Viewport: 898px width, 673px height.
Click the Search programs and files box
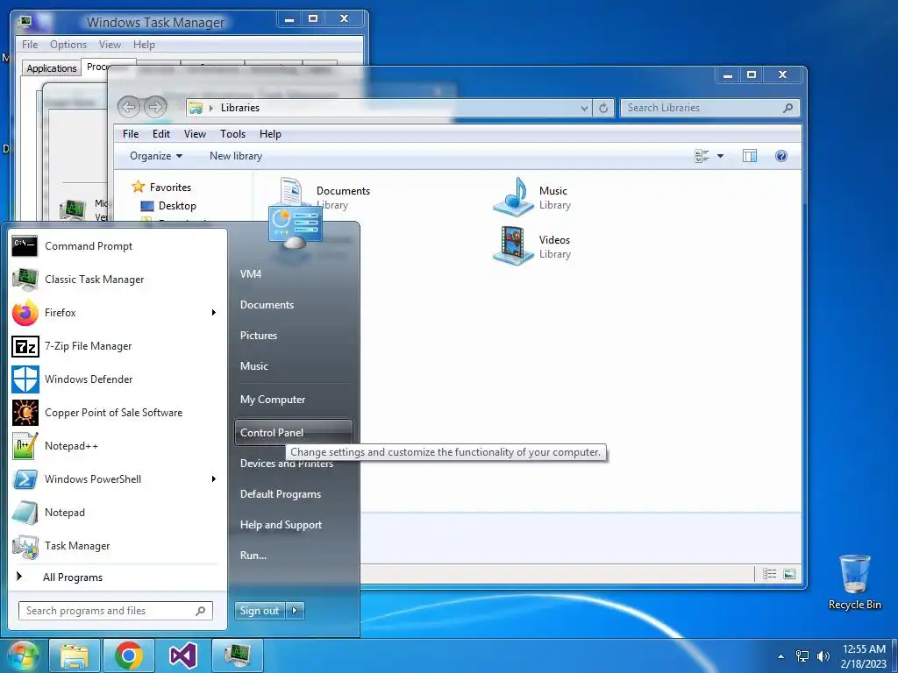(x=116, y=611)
